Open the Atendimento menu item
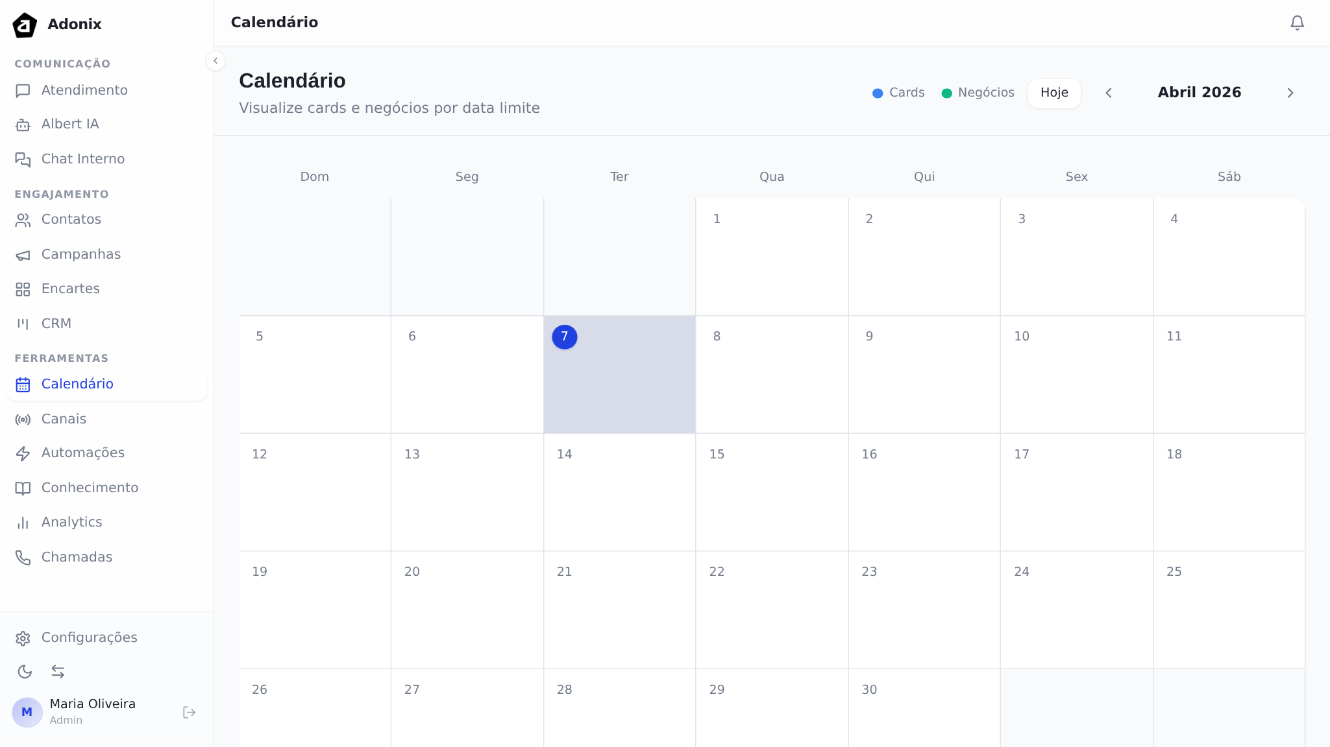This screenshot has height=747, width=1330. pyautogui.click(x=84, y=90)
